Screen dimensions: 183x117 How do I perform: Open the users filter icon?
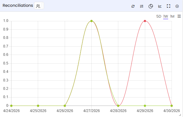(x=38, y=6)
